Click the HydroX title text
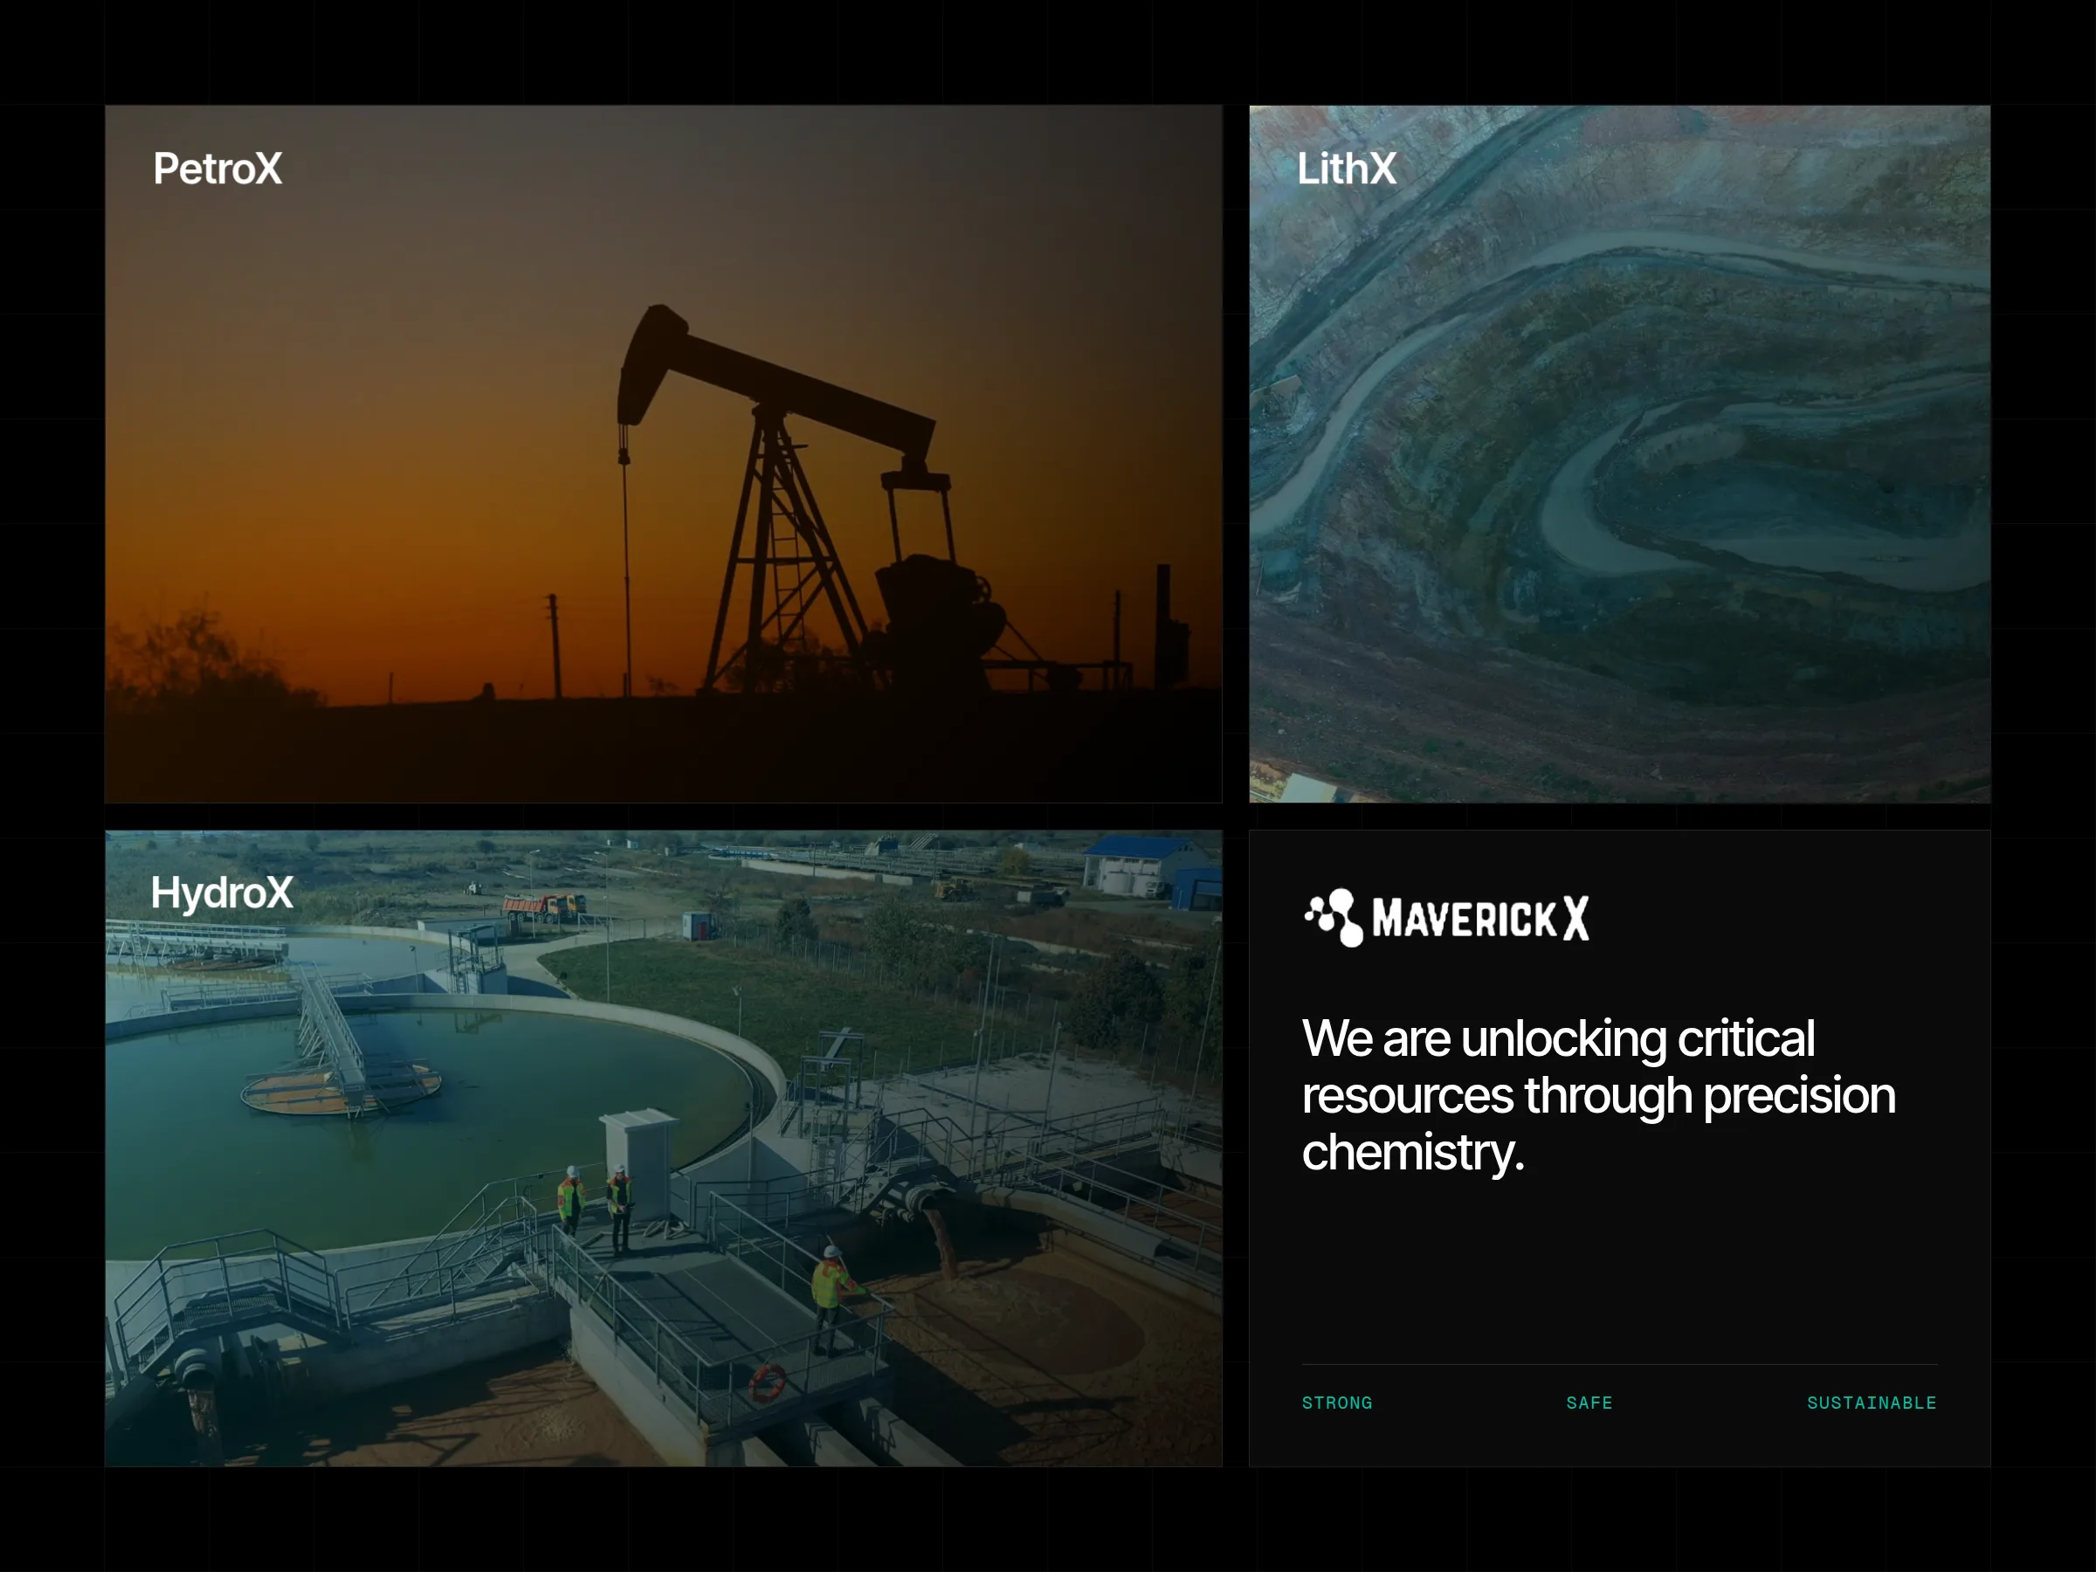This screenshot has width=2096, height=1572. (222, 893)
